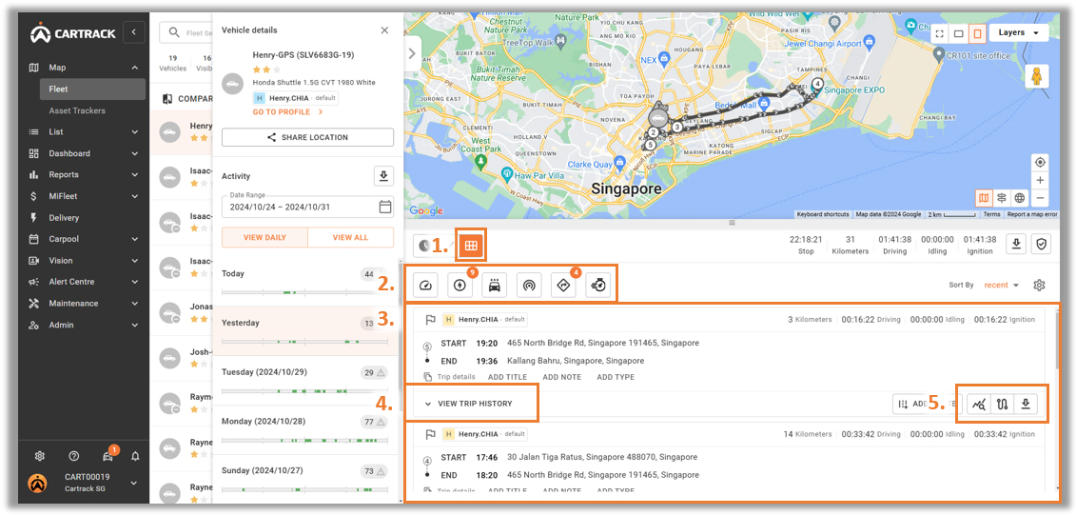The image size is (1076, 515).
Task: Select the signpost map view type
Action: (1002, 198)
